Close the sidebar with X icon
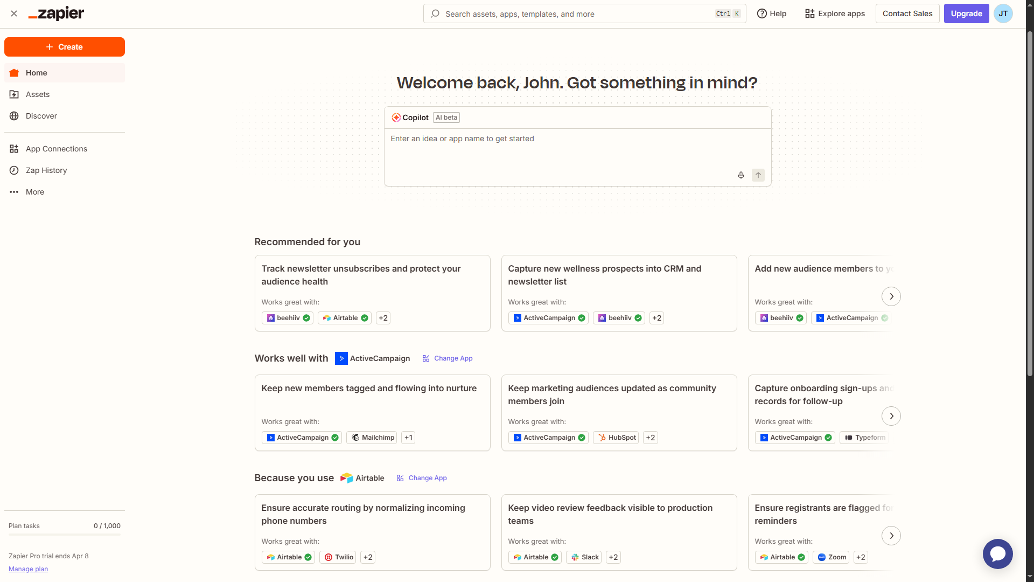The height and width of the screenshot is (582, 1034). tap(14, 13)
